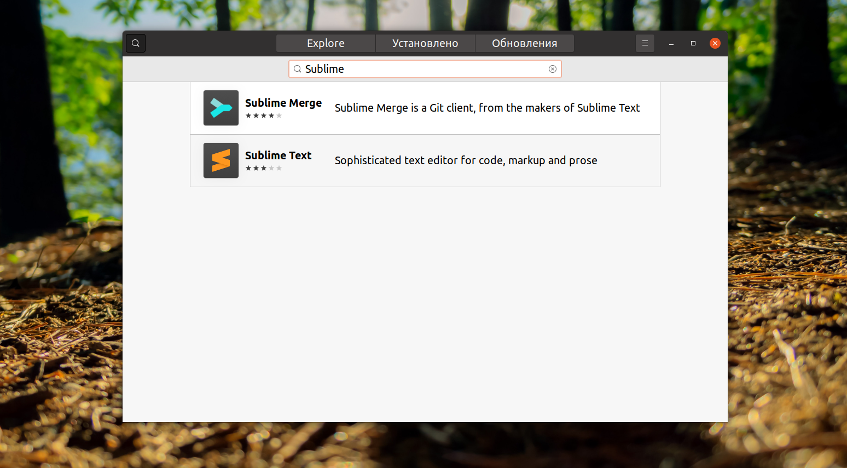Viewport: 847px width, 468px height.
Task: Click the Sublime Merge star rating
Action: click(x=264, y=115)
